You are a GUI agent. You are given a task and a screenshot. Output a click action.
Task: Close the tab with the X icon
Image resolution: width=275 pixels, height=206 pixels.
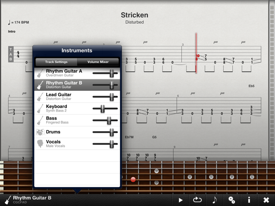[266, 200]
